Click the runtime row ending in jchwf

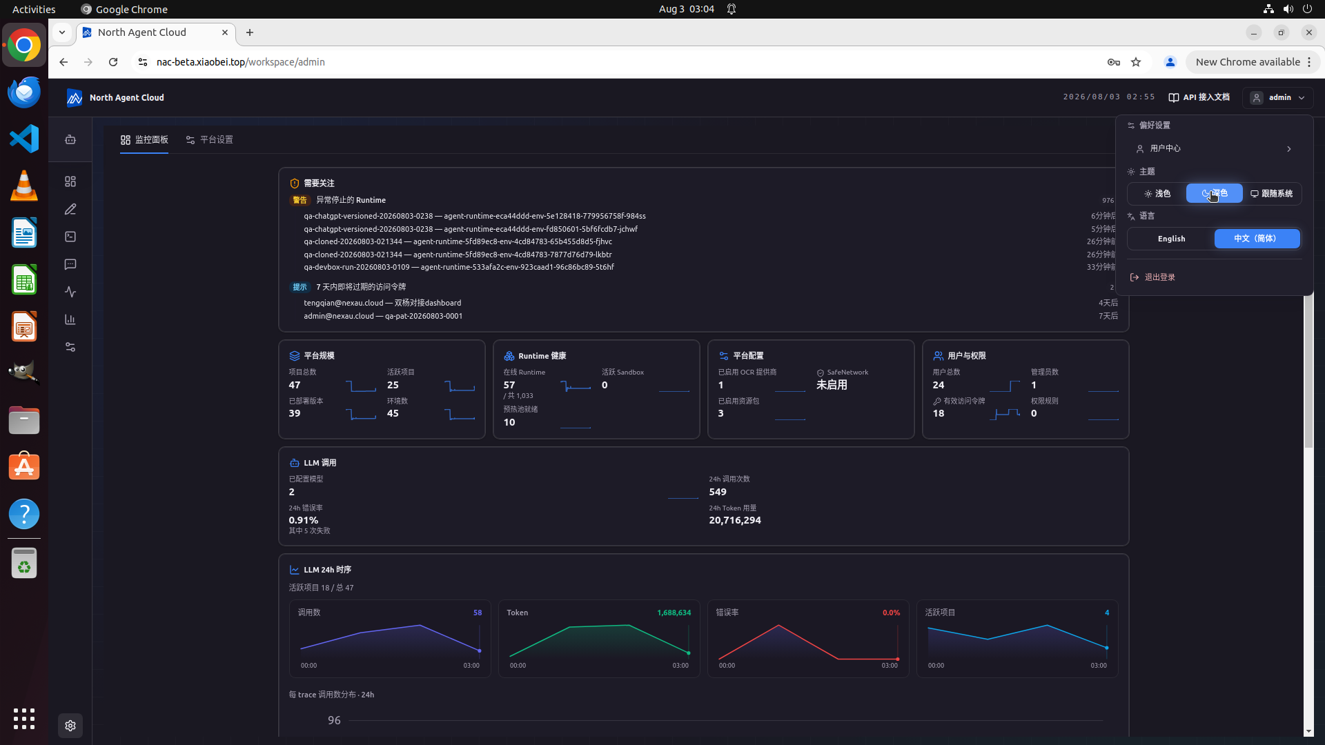coord(709,229)
